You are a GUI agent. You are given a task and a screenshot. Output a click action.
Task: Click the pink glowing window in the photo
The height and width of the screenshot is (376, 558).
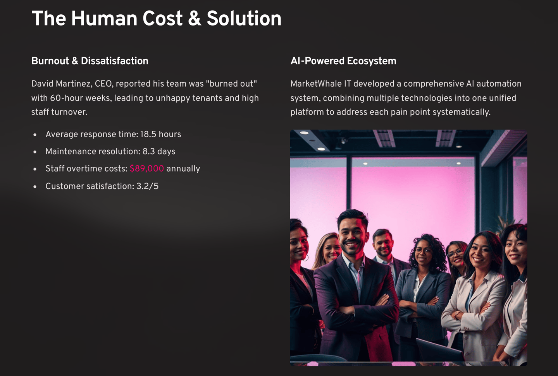coord(411,186)
